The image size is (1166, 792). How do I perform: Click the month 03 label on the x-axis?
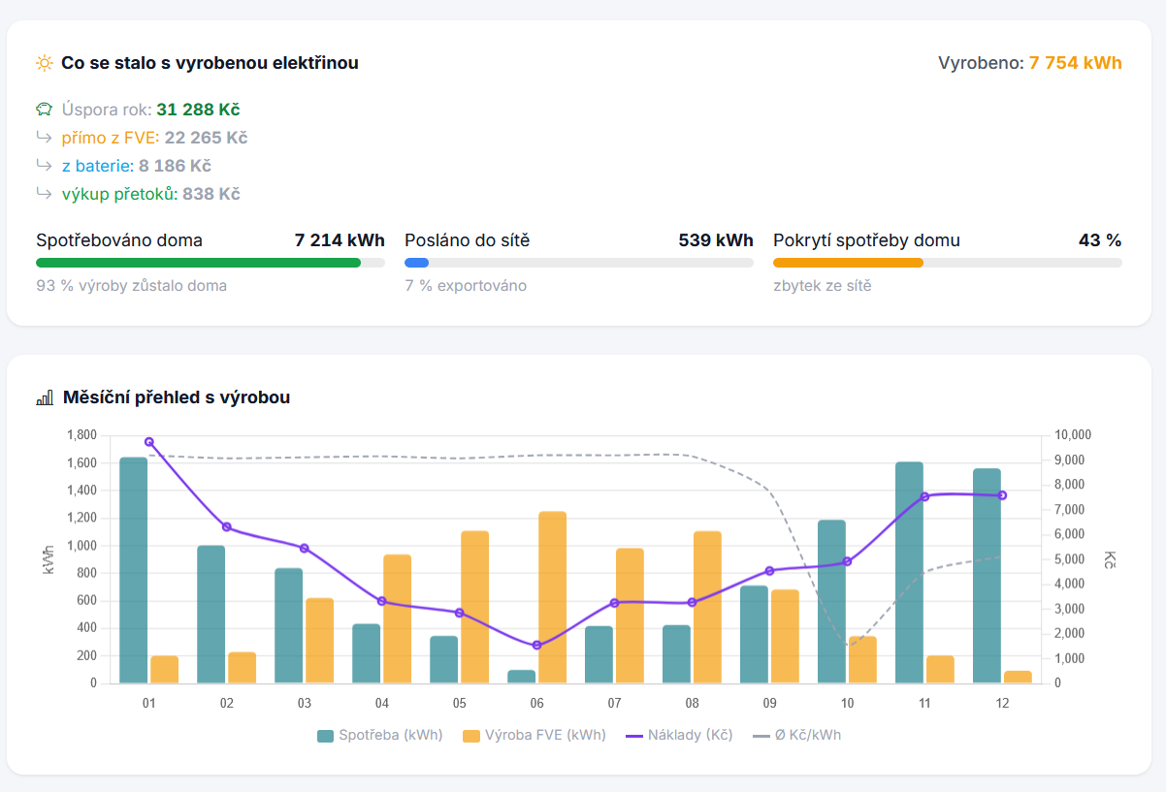tap(305, 703)
